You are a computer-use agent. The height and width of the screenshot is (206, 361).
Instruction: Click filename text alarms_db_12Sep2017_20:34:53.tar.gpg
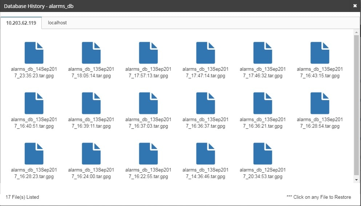[263, 173]
